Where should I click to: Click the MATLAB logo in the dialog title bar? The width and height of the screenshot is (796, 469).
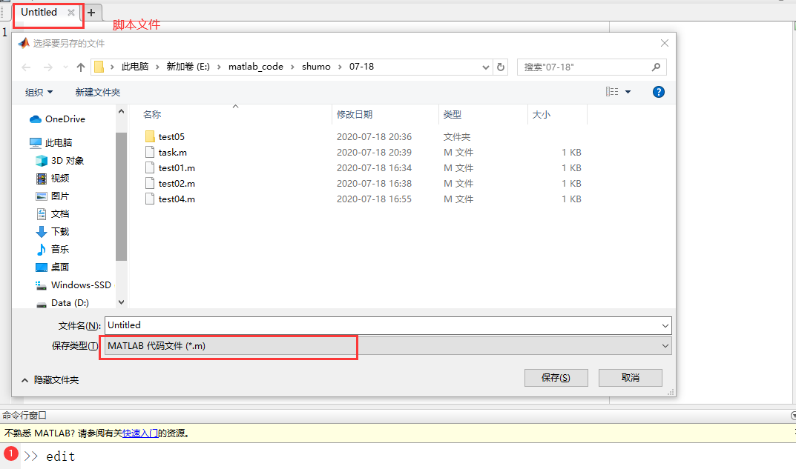click(x=23, y=42)
